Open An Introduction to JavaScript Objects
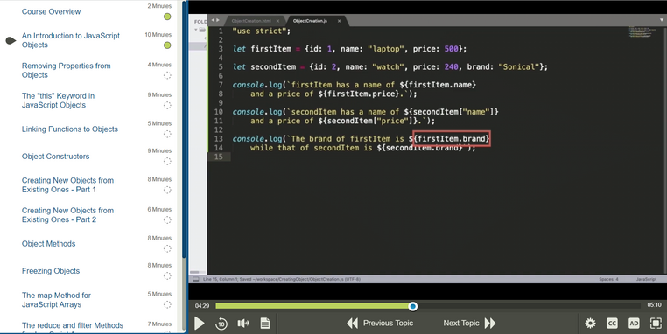 (71, 40)
